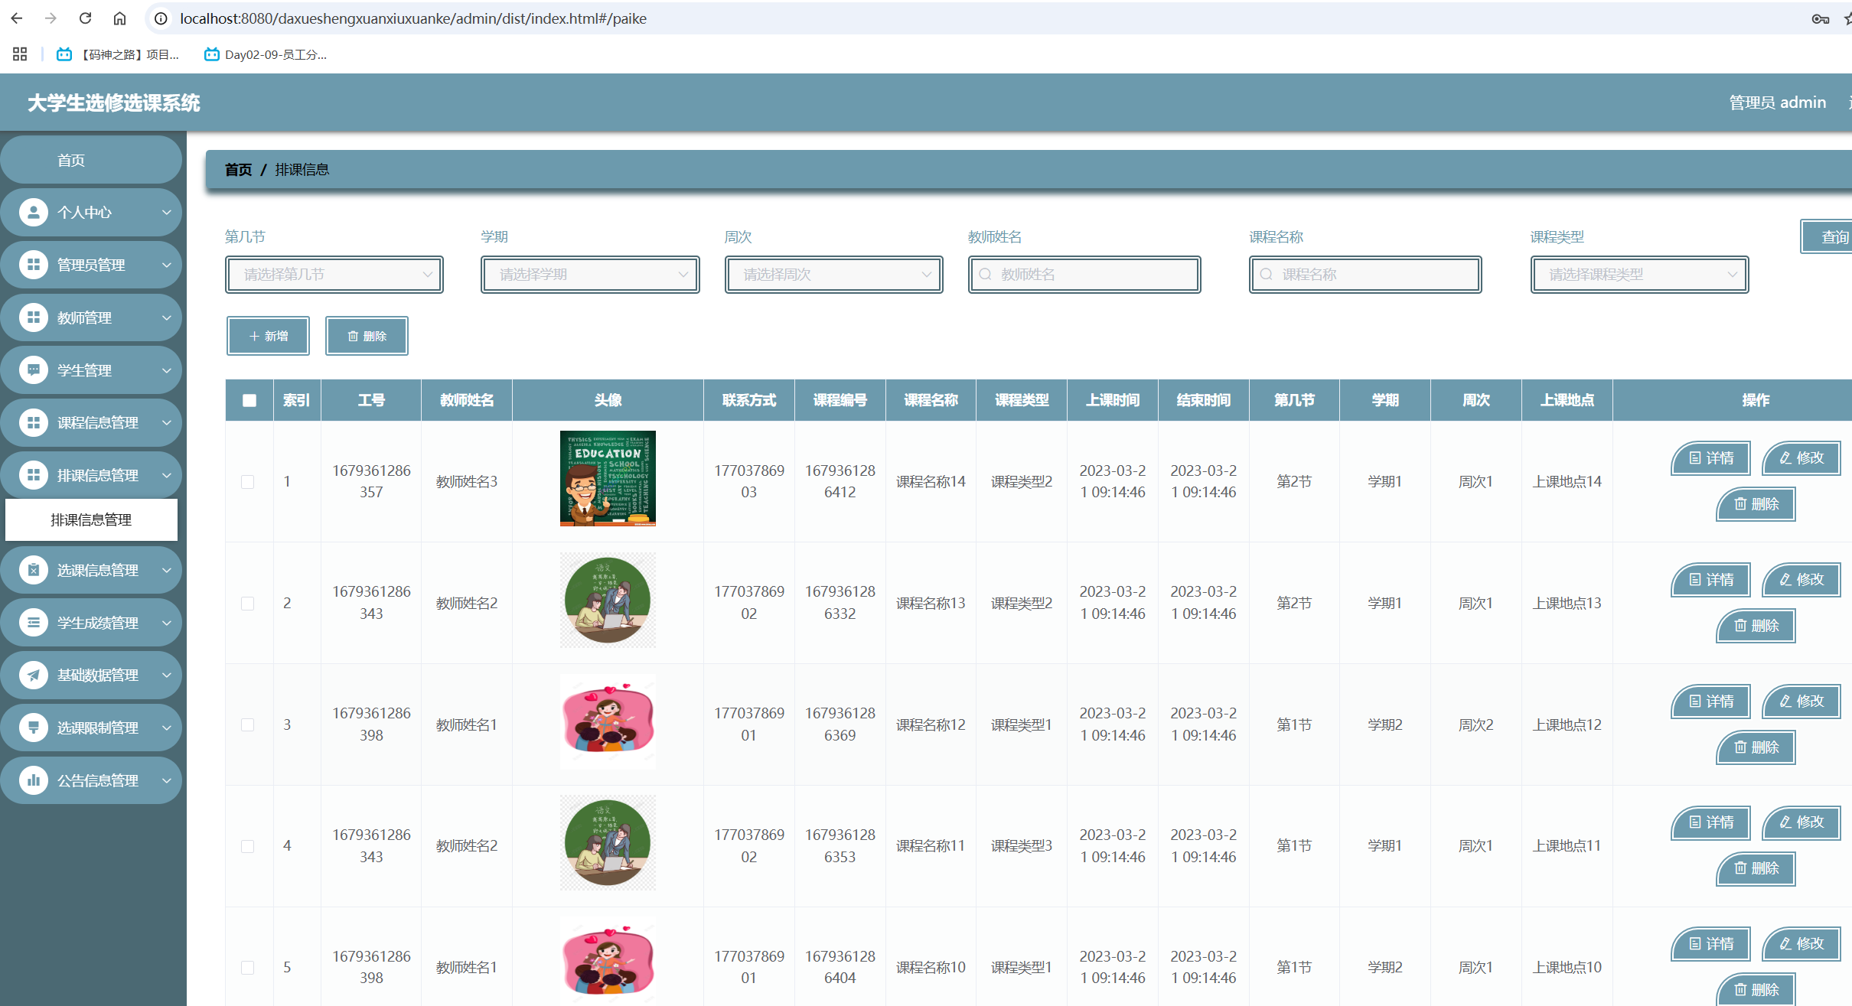Open the 请选择学期 dropdown
This screenshot has height=1006, width=1852.
[590, 275]
